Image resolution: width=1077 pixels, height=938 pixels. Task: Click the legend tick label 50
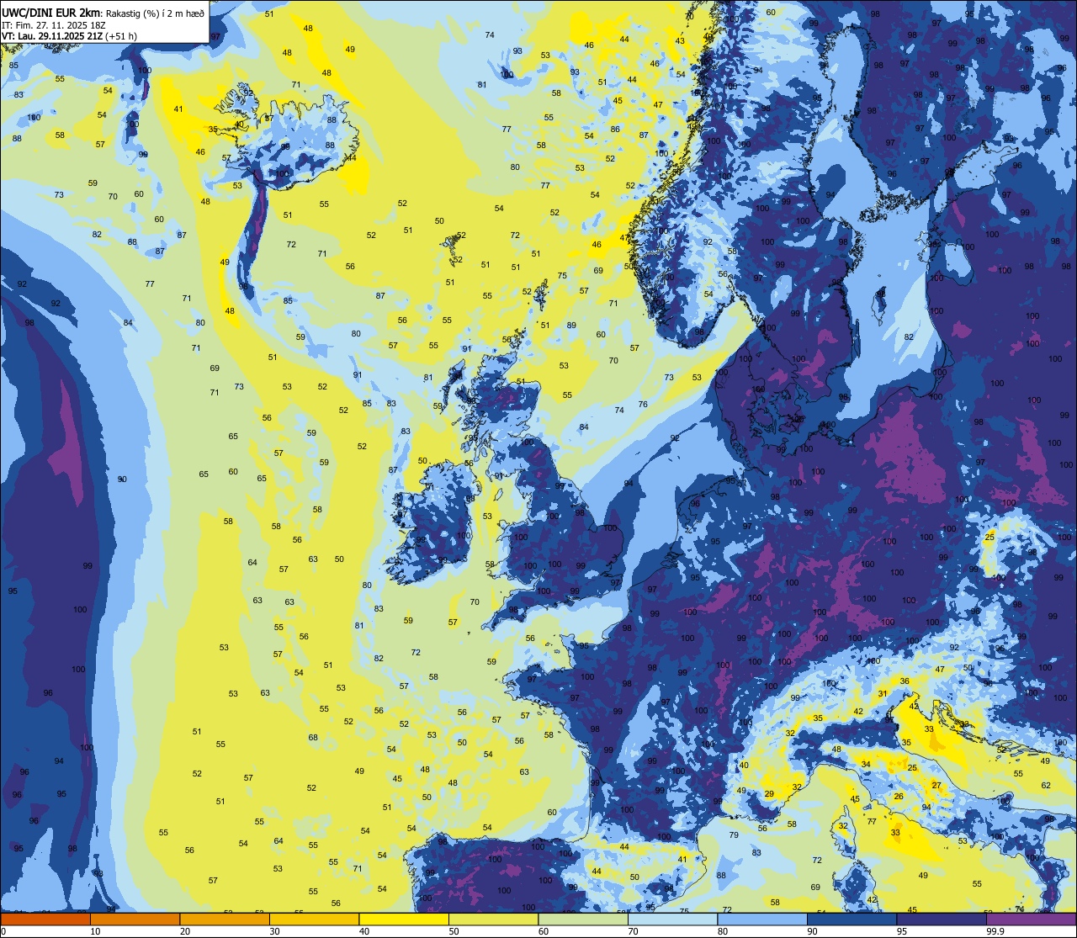pos(454,931)
